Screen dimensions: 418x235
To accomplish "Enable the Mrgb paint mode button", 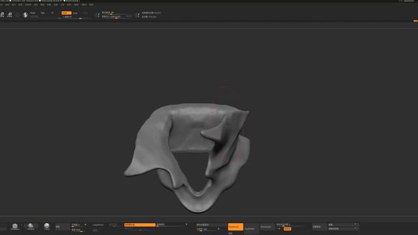I will 33,13.
